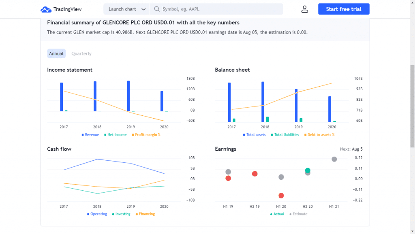
Task: Click the H2 19 actual red dot
Action: coord(255,174)
